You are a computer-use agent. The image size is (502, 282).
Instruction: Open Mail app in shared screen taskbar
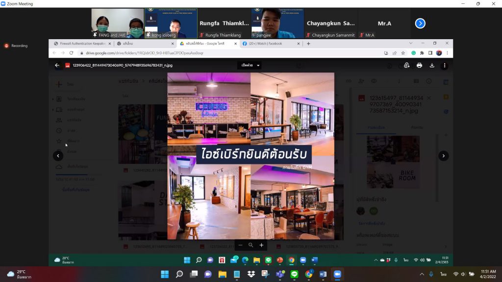(234, 260)
